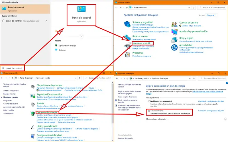Open recent locations dropdown in Opciones de energía window

tap(124, 78)
